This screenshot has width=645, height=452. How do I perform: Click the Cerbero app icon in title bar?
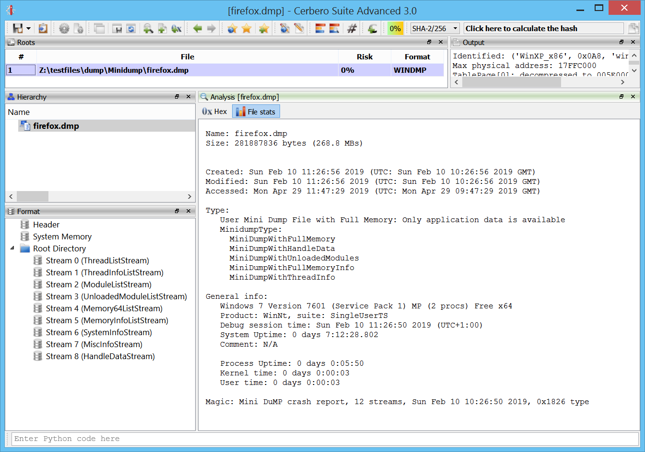pyautogui.click(x=10, y=9)
